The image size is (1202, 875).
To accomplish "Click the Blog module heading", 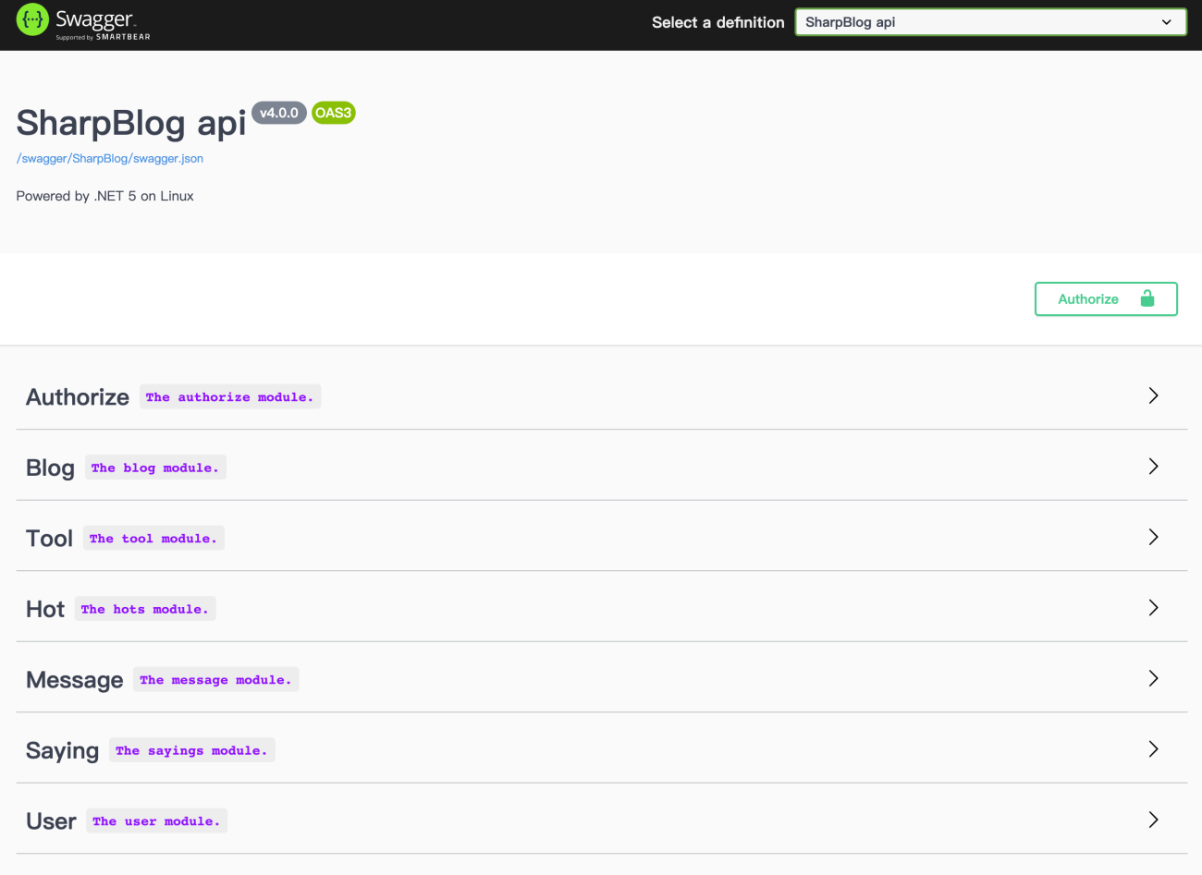I will 50,468.
